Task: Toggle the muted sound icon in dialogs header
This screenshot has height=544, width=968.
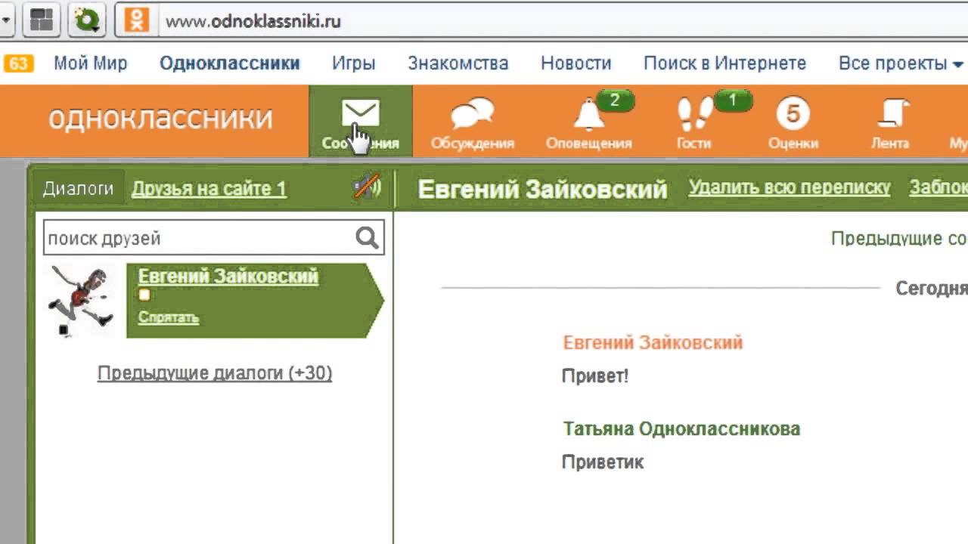Action: 367,187
